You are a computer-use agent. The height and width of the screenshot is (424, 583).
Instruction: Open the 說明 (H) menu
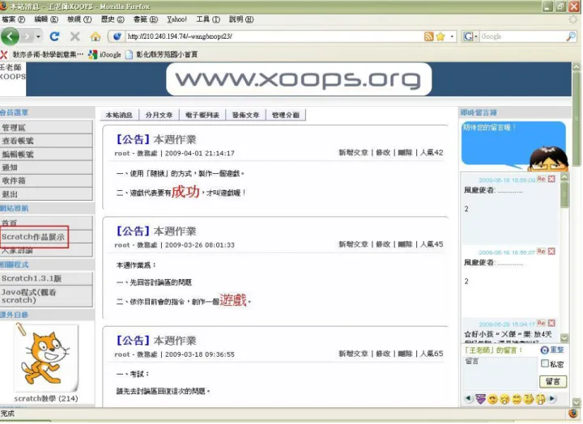tap(241, 19)
